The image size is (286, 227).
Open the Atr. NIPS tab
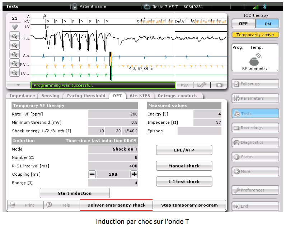pos(140,96)
